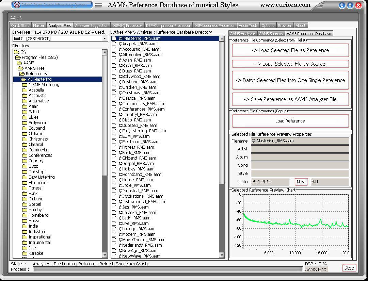The width and height of the screenshot is (368, 281).
Task: Click the open folder icon beside the AAMS directory
Action: coord(19,63)
